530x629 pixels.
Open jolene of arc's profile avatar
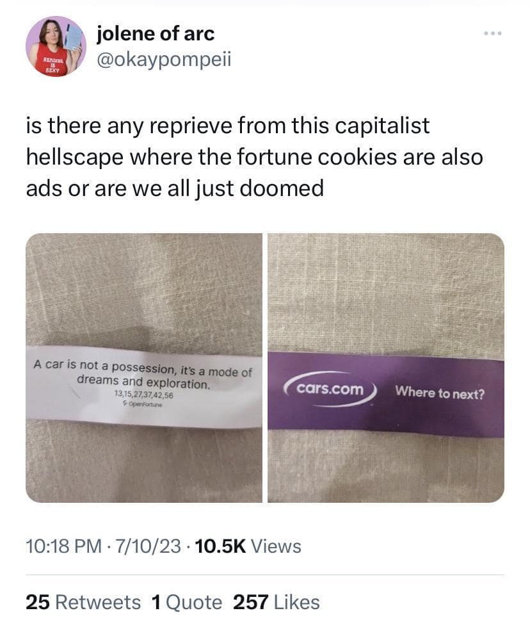coord(56,46)
